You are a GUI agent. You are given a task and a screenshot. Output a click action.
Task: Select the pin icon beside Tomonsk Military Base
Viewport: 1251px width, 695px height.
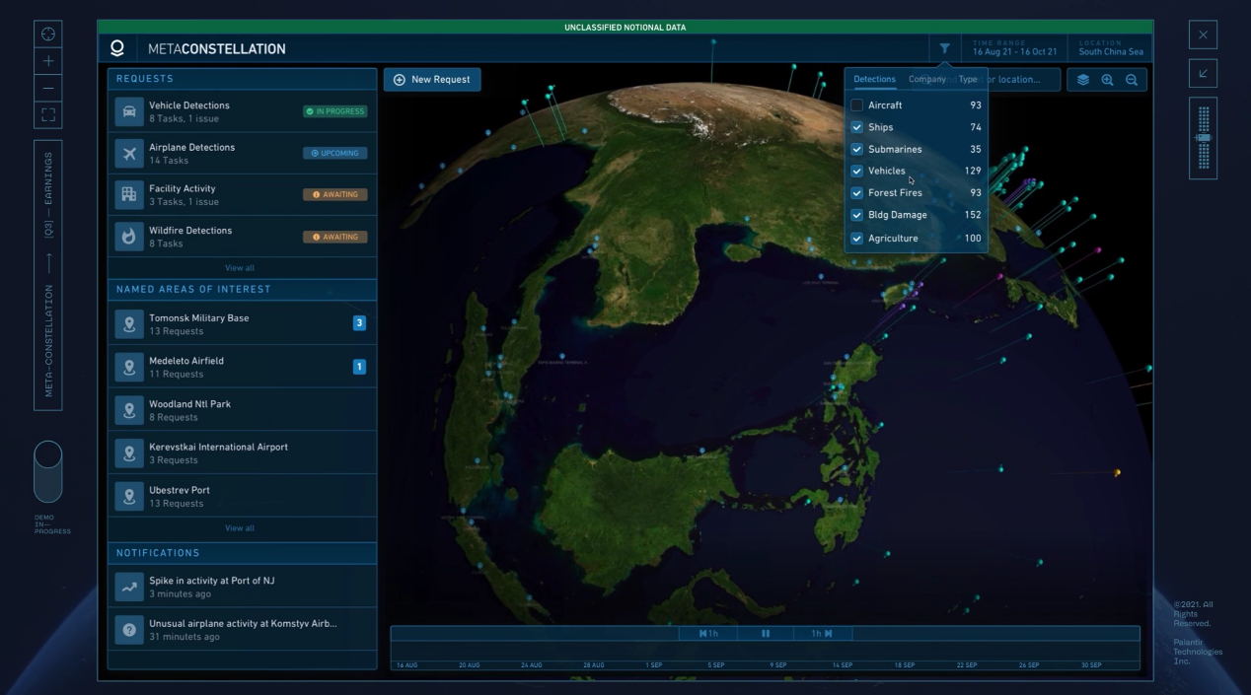pyautogui.click(x=129, y=324)
